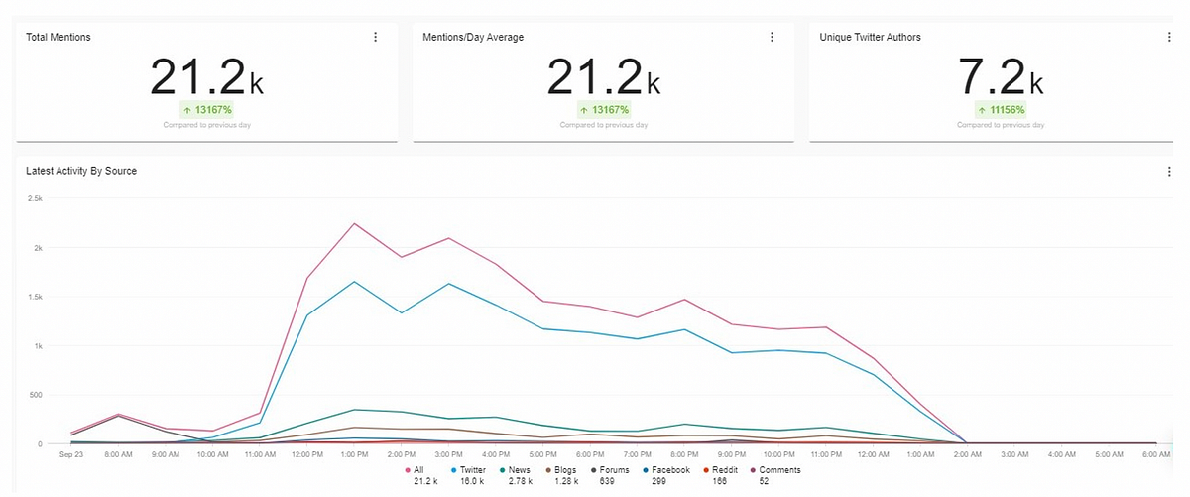
Task: Click the Unique Twitter Authors card title
Action: [870, 37]
